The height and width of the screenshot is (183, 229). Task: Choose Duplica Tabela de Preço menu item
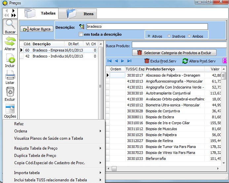pos(35,156)
